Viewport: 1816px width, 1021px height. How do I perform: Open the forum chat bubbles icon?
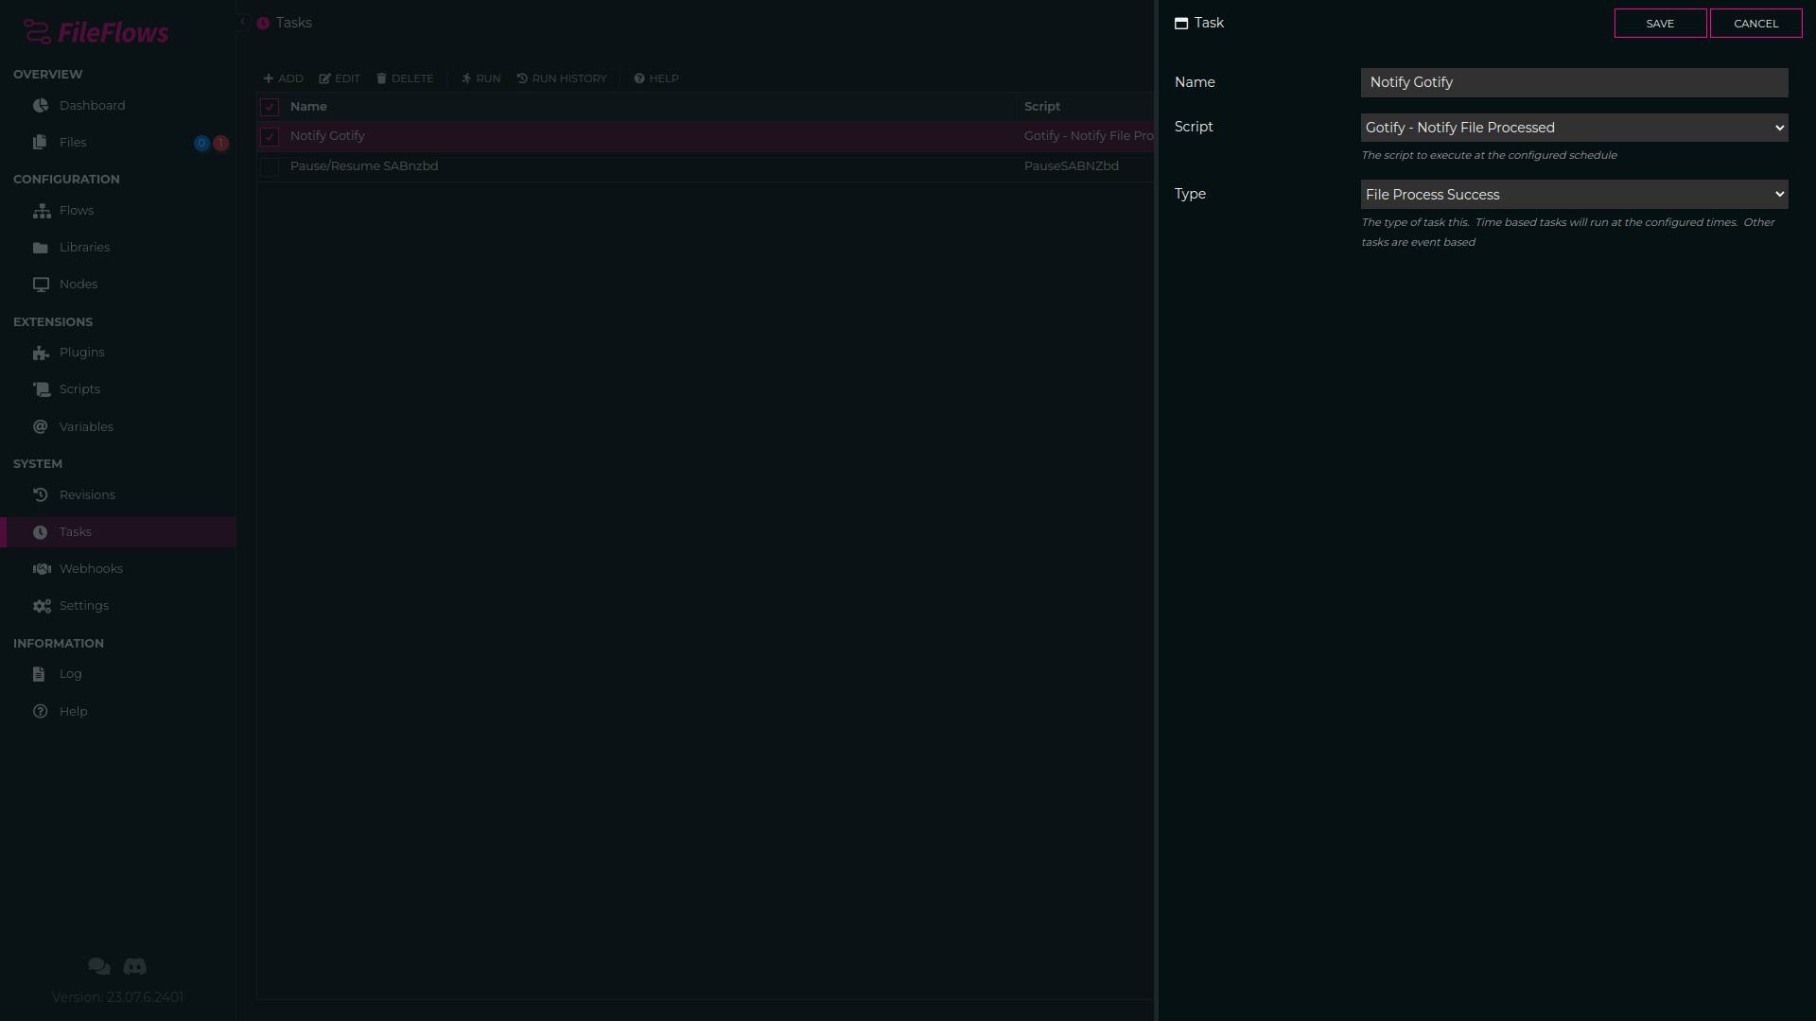click(98, 966)
